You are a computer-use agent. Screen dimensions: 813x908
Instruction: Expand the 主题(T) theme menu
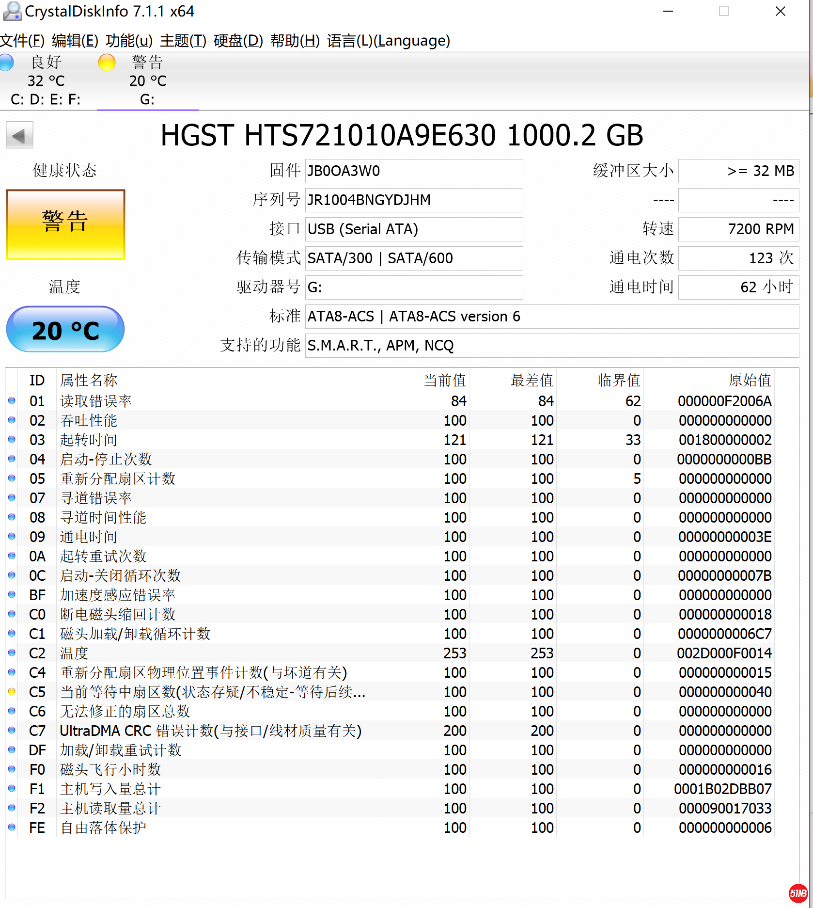pos(183,41)
